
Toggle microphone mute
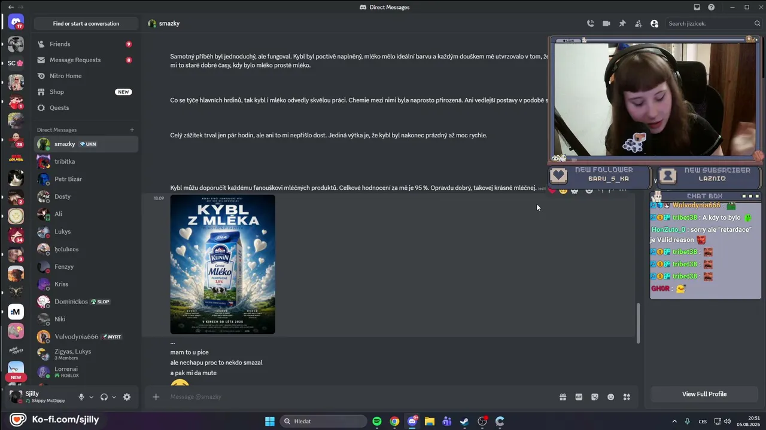click(x=81, y=397)
